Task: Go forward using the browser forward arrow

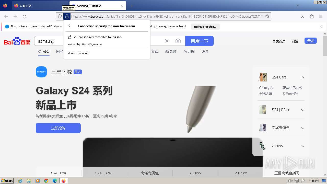Action: click(15, 16)
